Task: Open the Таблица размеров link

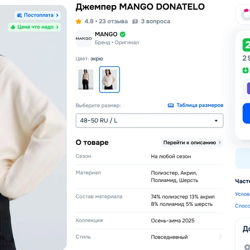Action: point(200,105)
